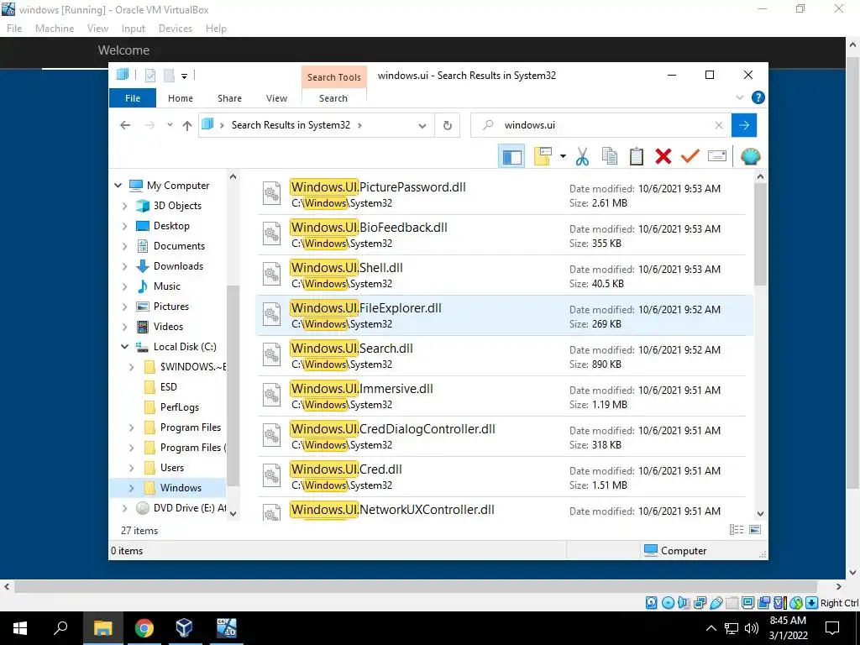This screenshot has height=645, width=860.
Task: Select the PerfLogs folder in the tree
Action: click(x=180, y=407)
